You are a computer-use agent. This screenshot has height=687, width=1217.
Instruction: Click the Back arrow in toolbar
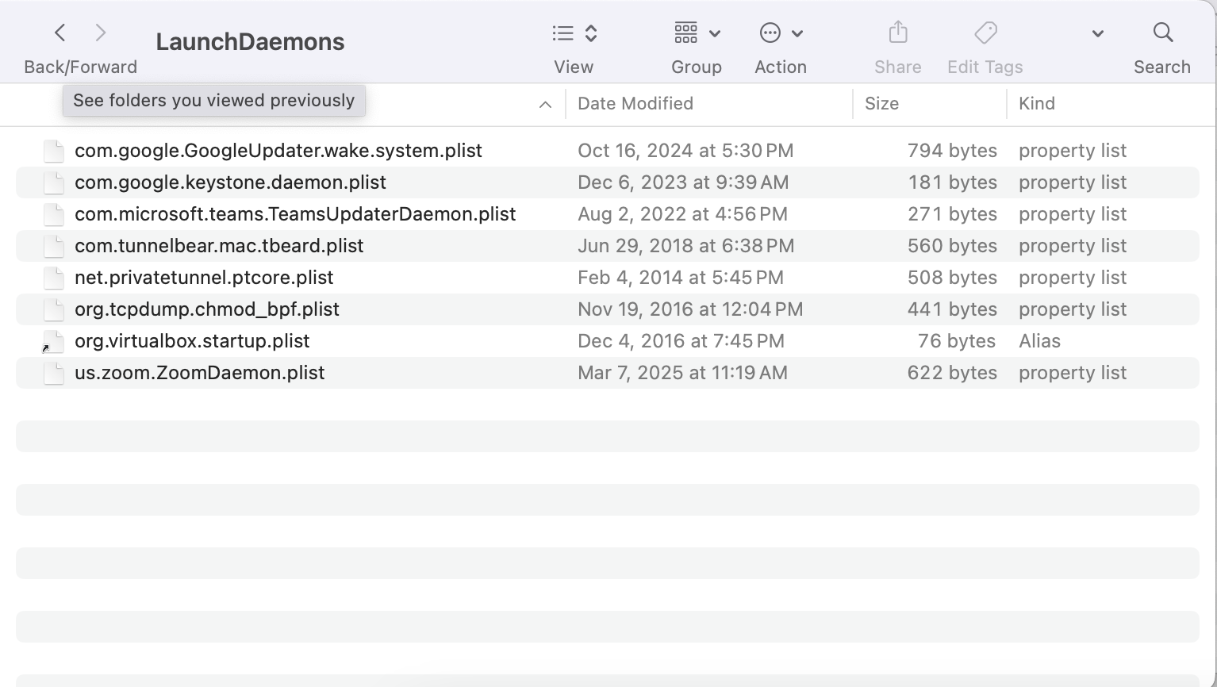(x=60, y=33)
